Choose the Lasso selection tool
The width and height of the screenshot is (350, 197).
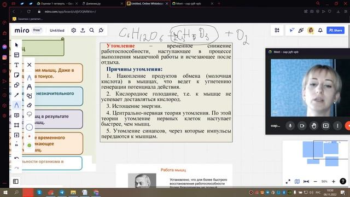29,114
